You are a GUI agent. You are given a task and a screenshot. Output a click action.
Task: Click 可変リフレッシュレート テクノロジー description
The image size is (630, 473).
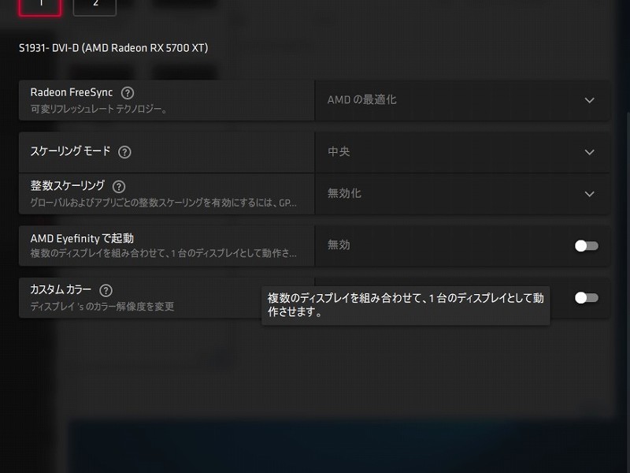coord(98,109)
